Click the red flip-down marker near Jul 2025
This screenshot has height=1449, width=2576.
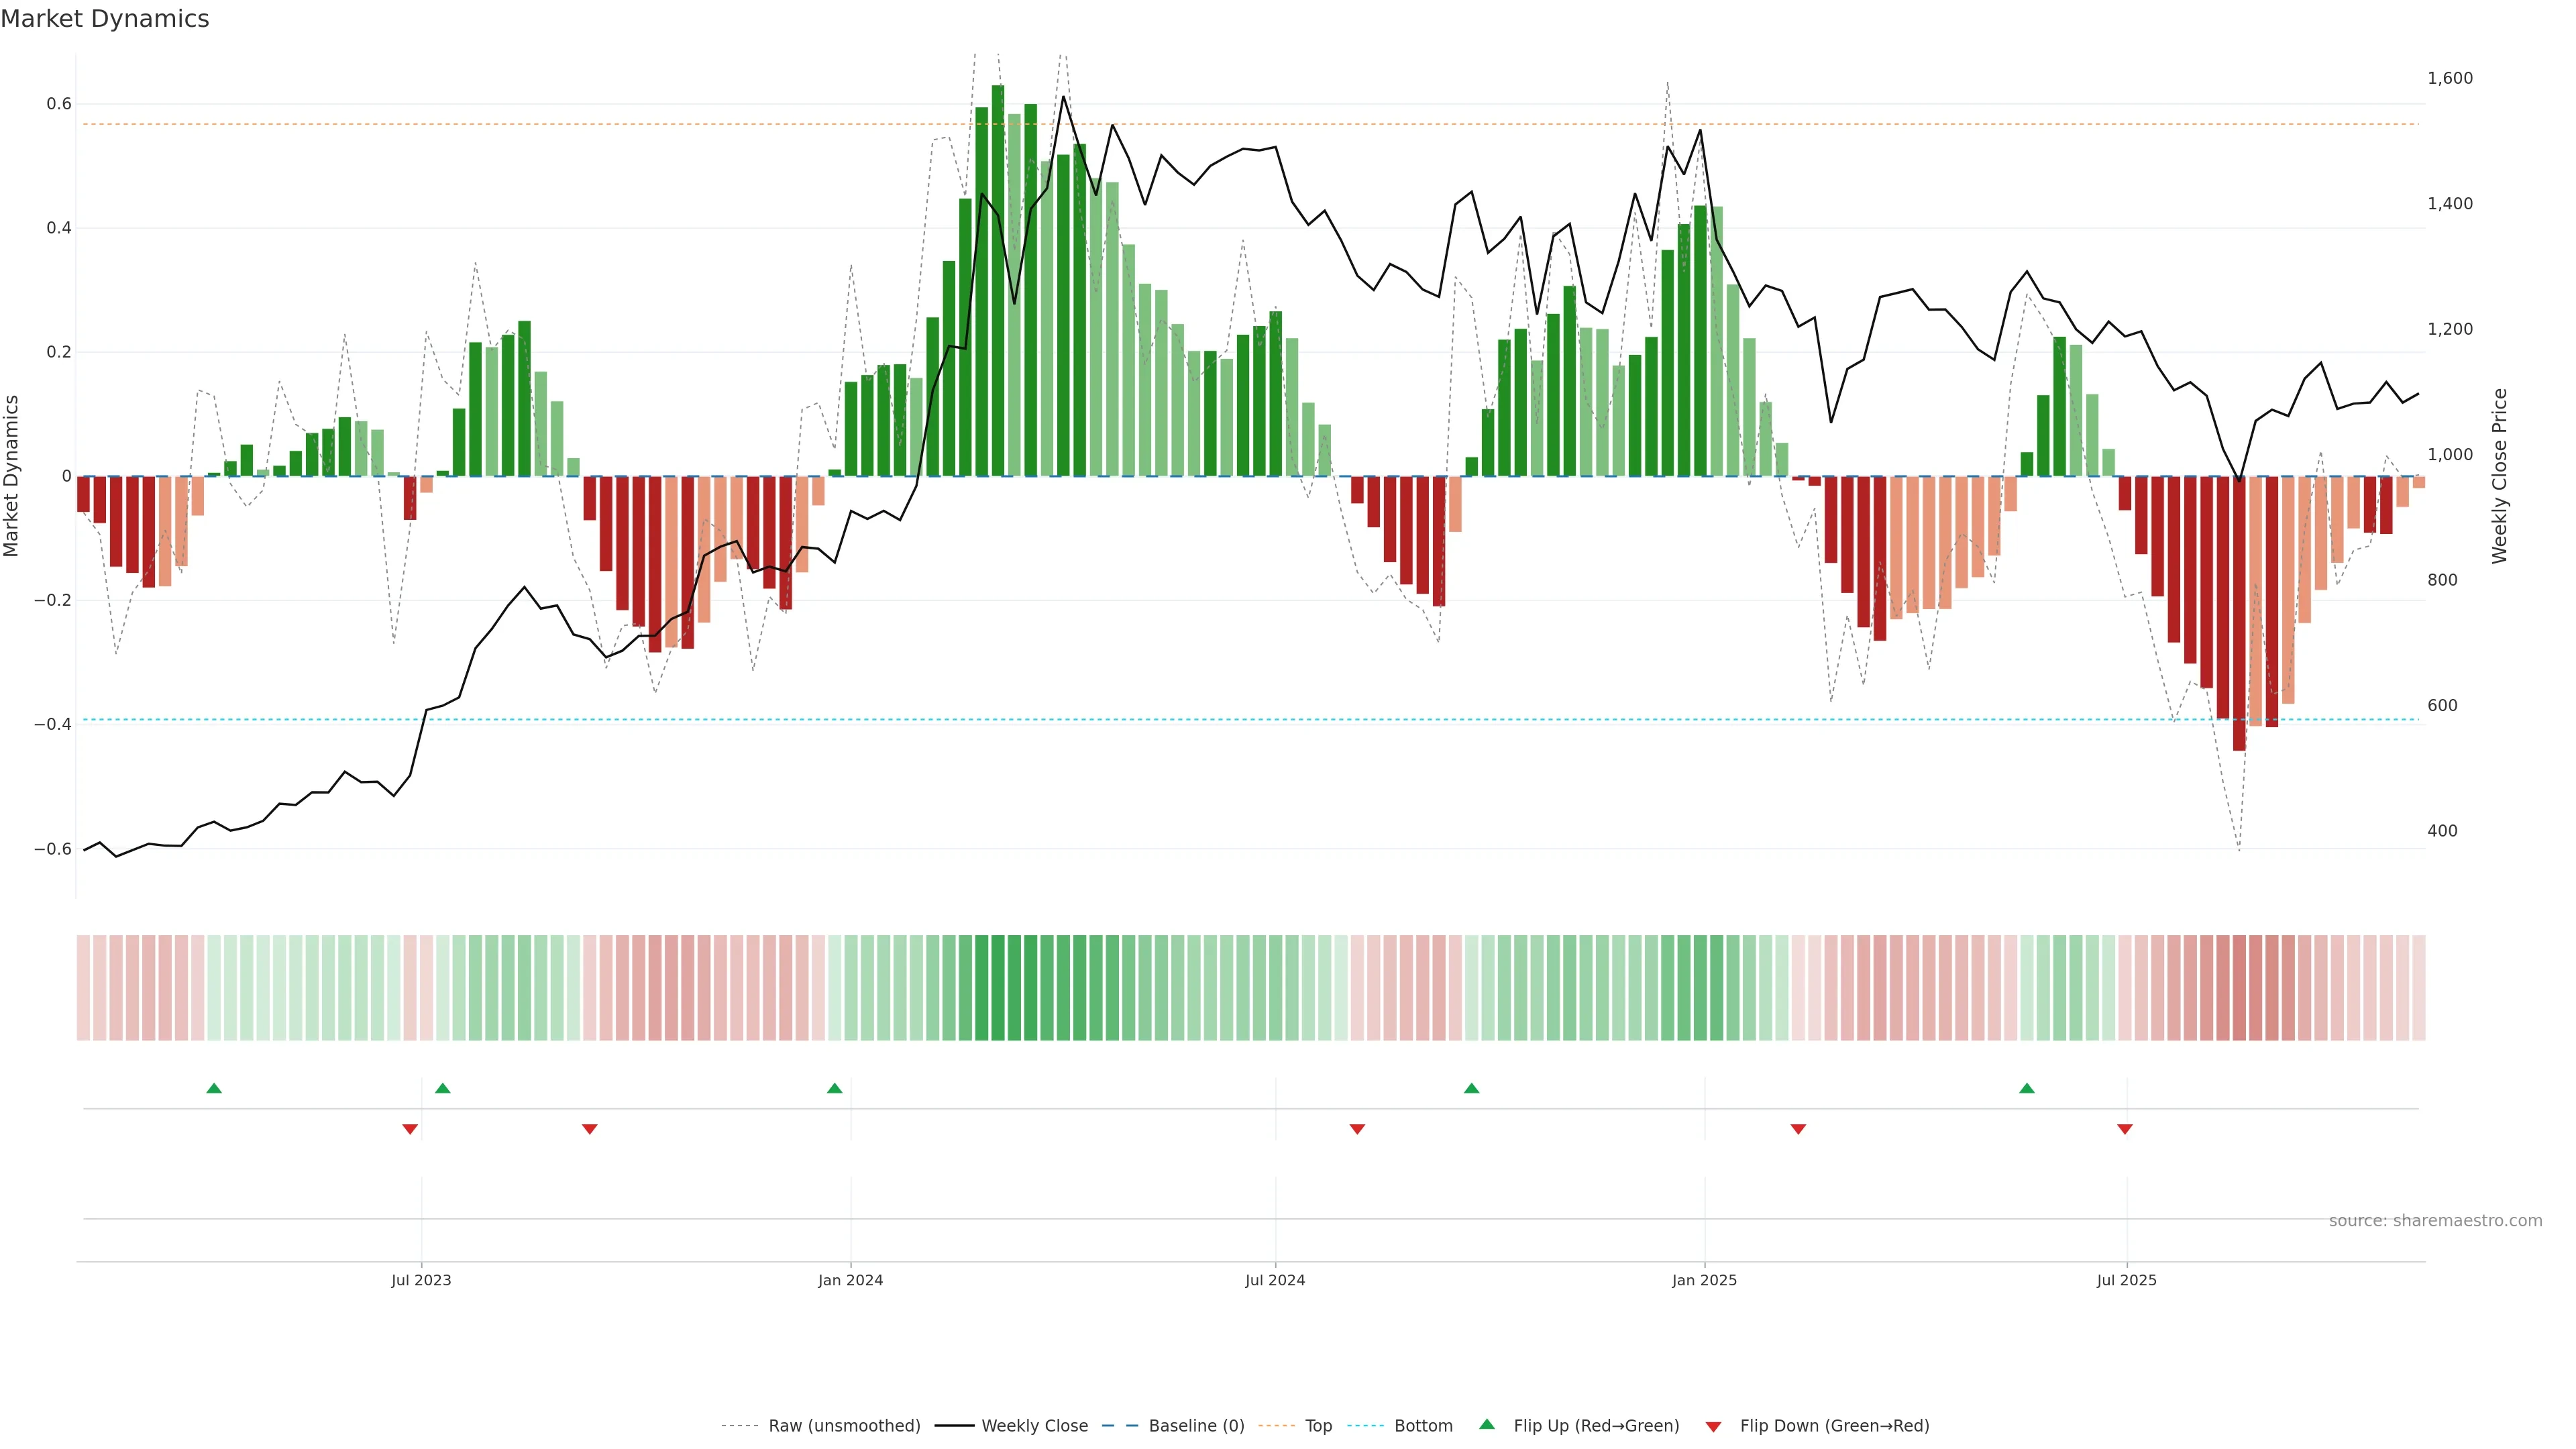(2125, 1129)
